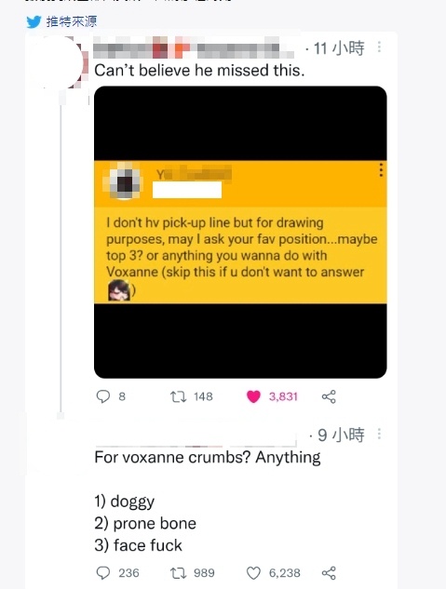446x589 pixels.
Task: Open three-dot menu in yellow message card
Action: click(381, 169)
